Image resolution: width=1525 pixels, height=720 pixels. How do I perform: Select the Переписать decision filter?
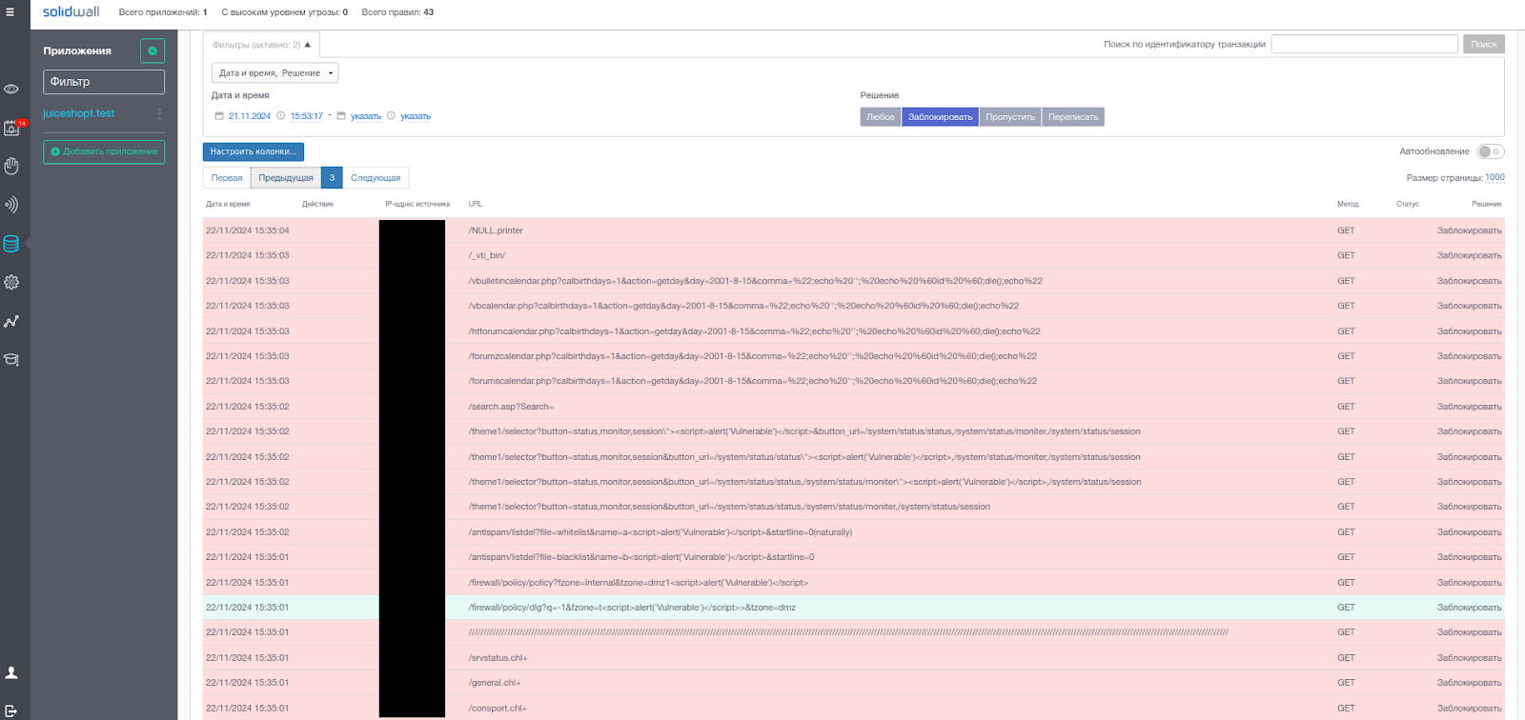pyautogui.click(x=1073, y=117)
